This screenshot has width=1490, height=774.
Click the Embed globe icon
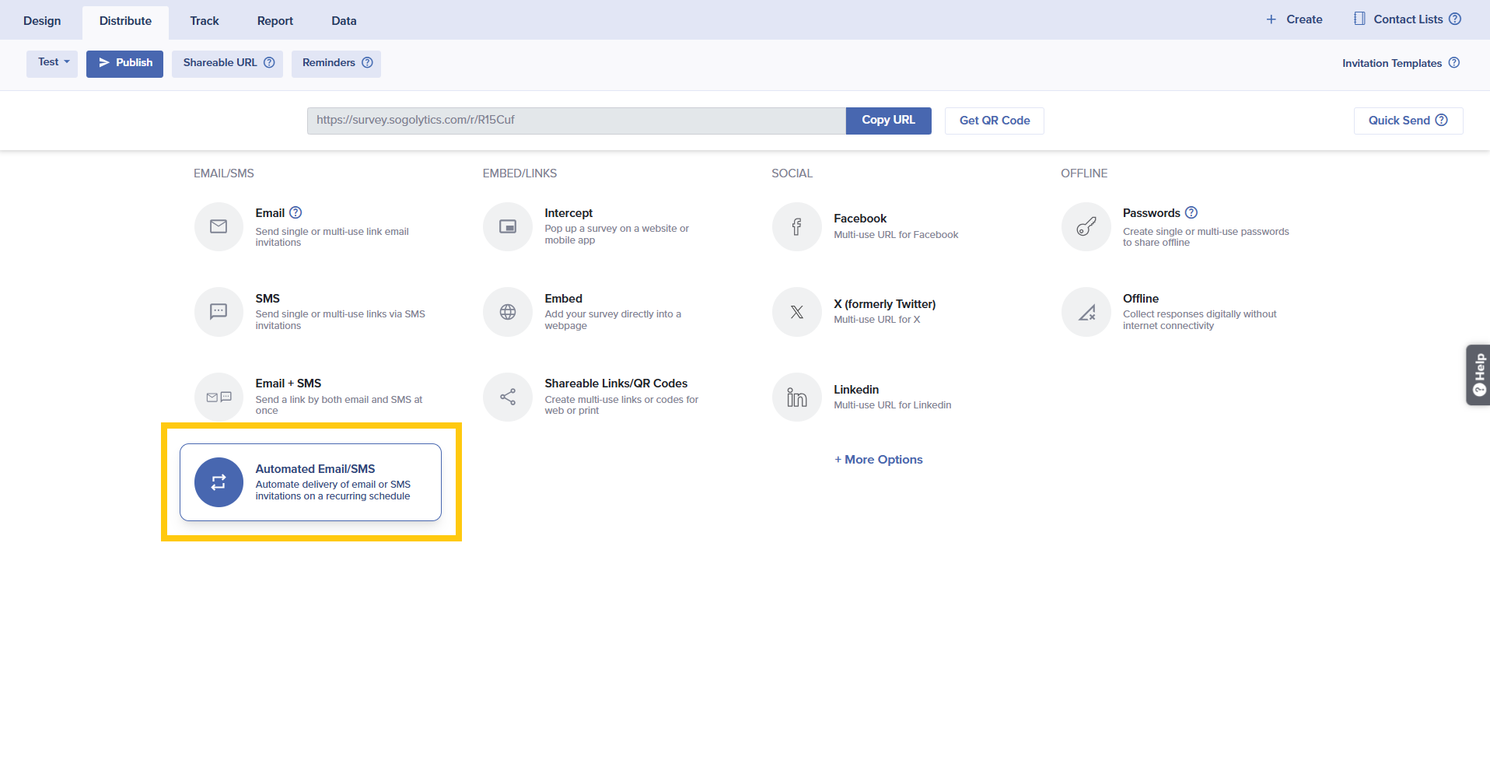pos(508,312)
